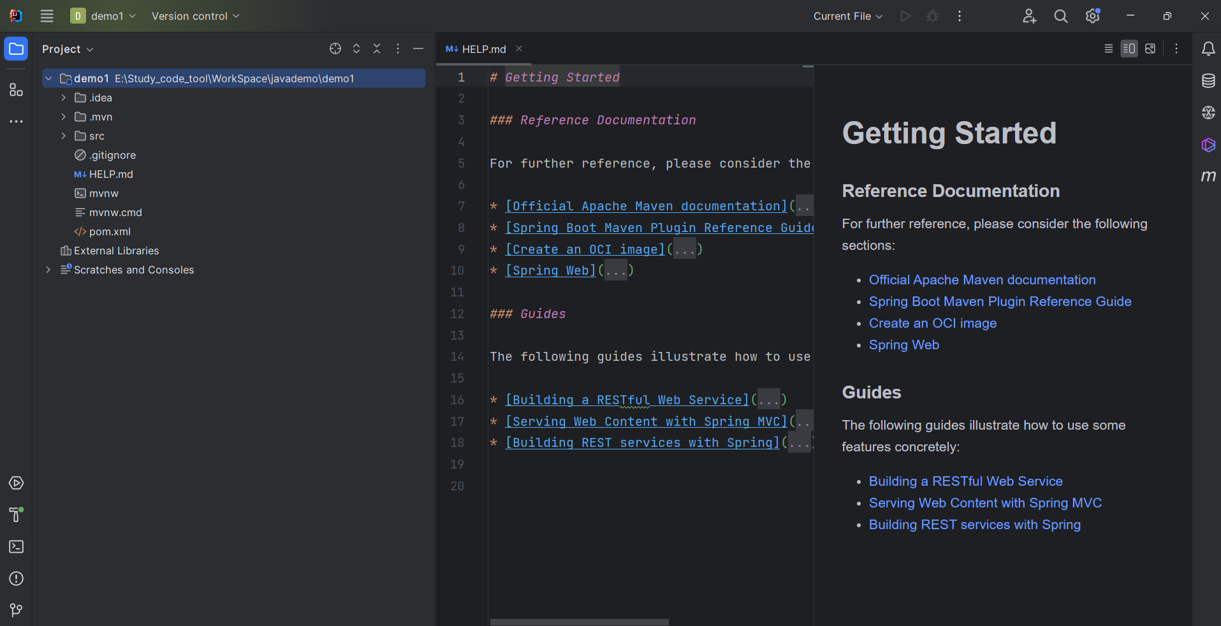Collapse the demo1 root folder
This screenshot has height=626, width=1221.
click(48, 78)
